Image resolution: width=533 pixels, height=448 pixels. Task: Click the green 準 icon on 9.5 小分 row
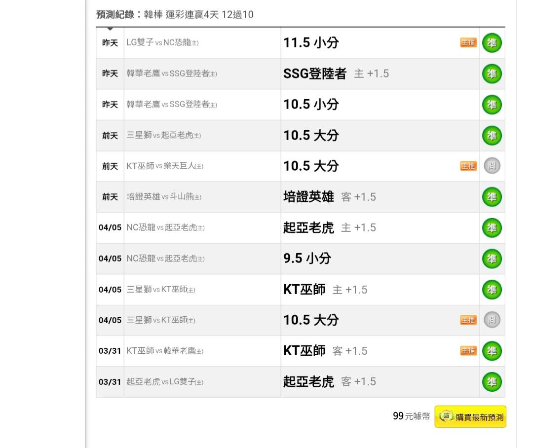click(492, 259)
